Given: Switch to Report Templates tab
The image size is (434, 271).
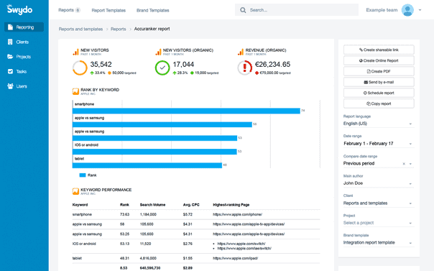Looking at the screenshot, I should point(108,10).
